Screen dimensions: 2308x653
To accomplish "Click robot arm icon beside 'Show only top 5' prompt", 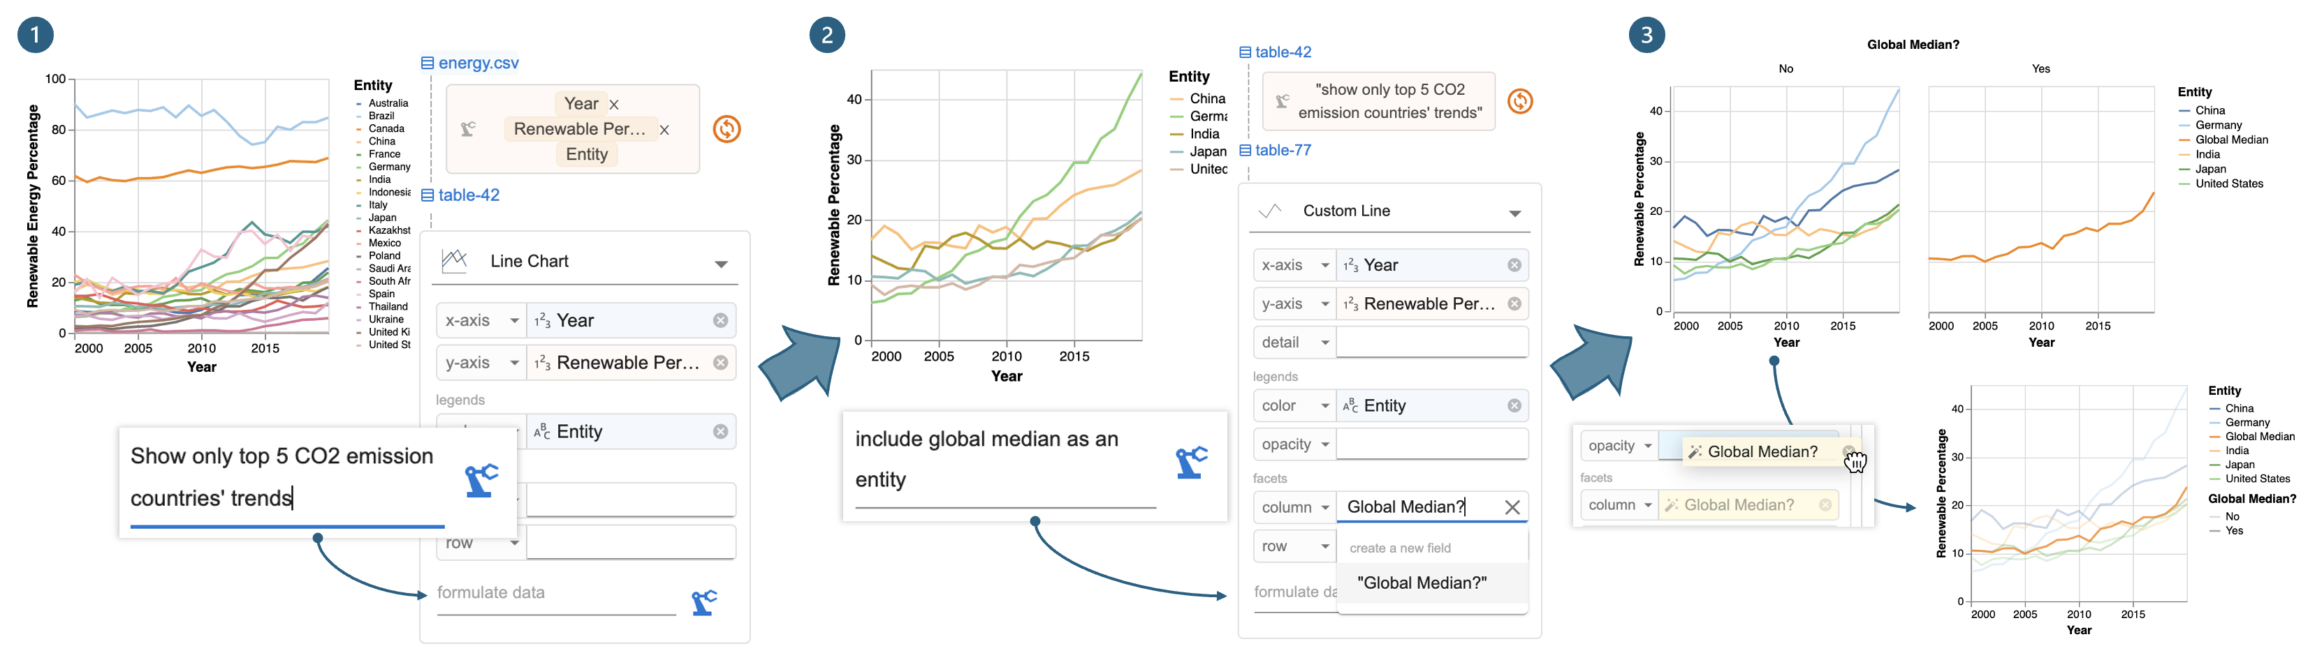I will tap(481, 481).
